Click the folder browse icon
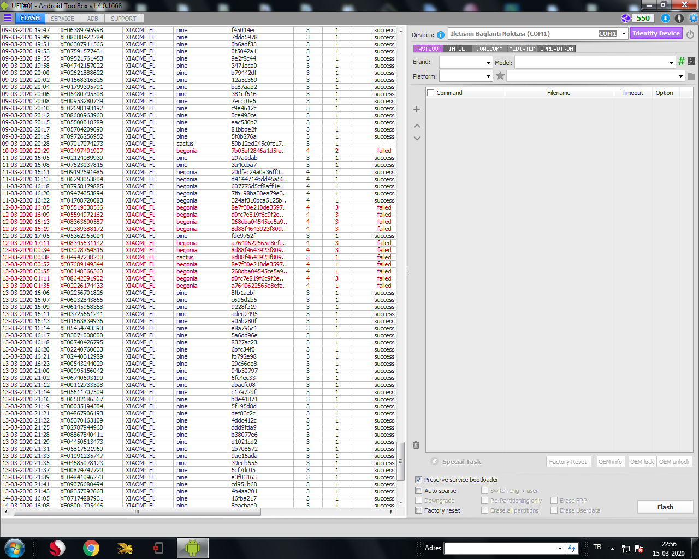699x559 pixels. (x=691, y=76)
